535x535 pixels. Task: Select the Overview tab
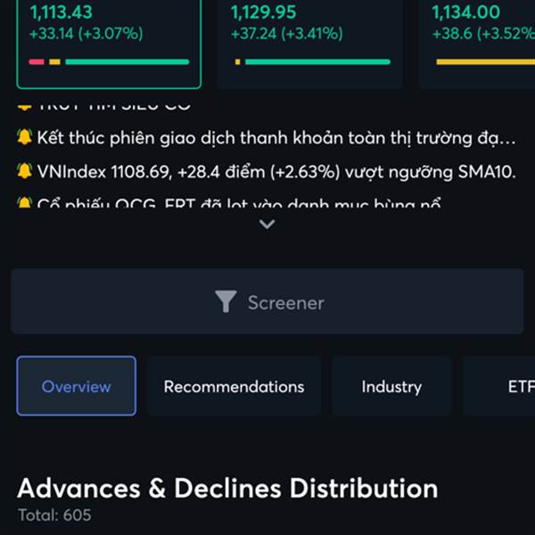point(77,387)
